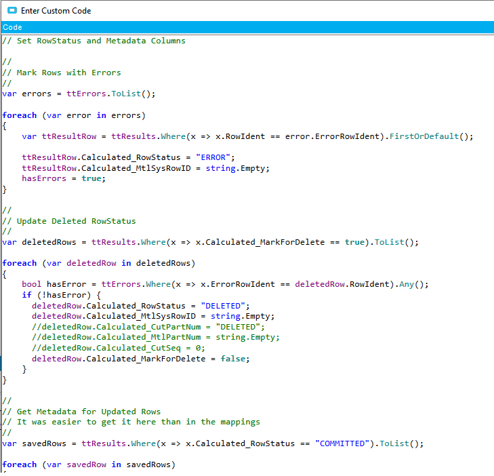Click the line starting "var savedRows = ttResults.Where"
Viewport: 494px width, 476px height.
pos(213,443)
